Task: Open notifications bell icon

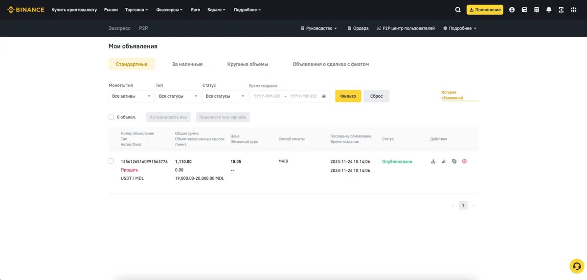Action: coord(549,10)
